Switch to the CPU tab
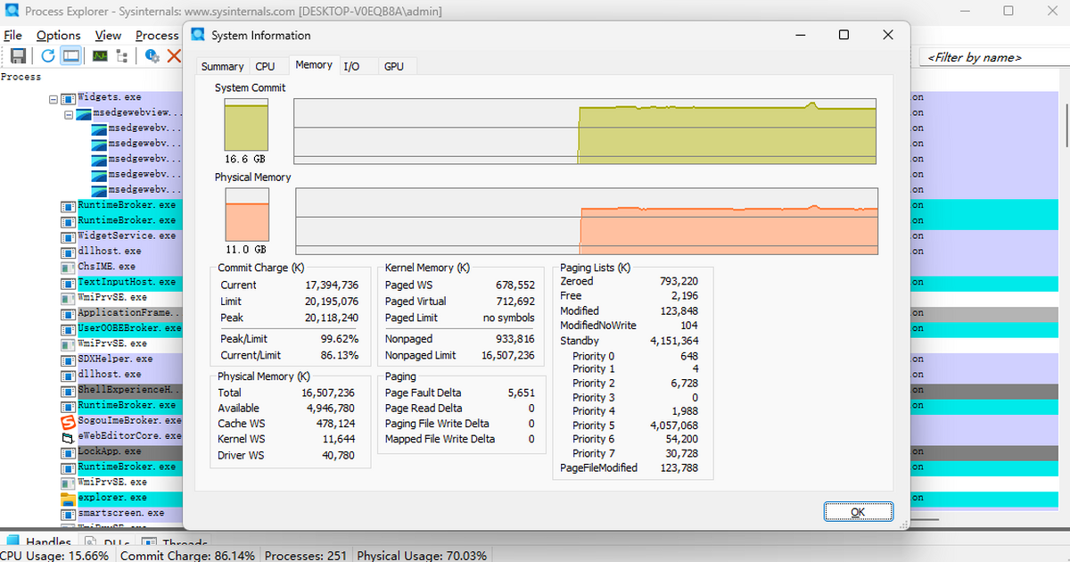Screen dimensions: 1070x562 265,67
